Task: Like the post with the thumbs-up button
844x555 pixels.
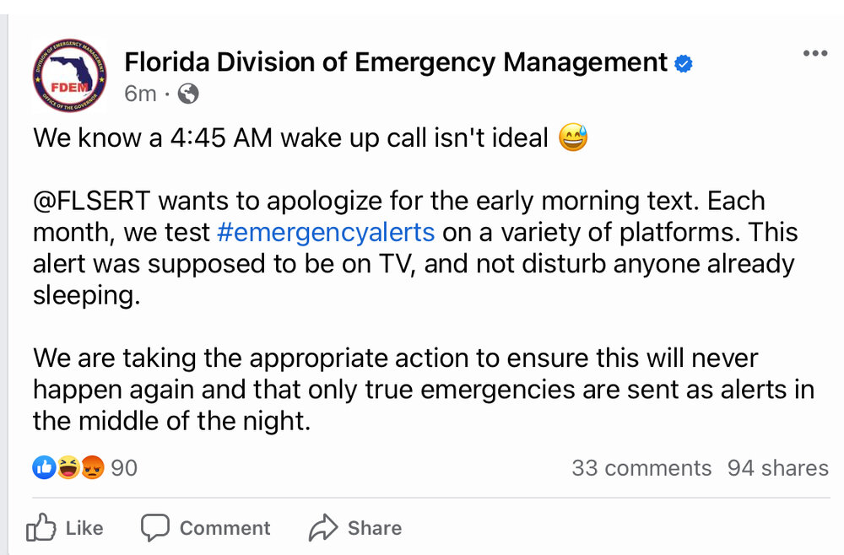Action: 65,528
